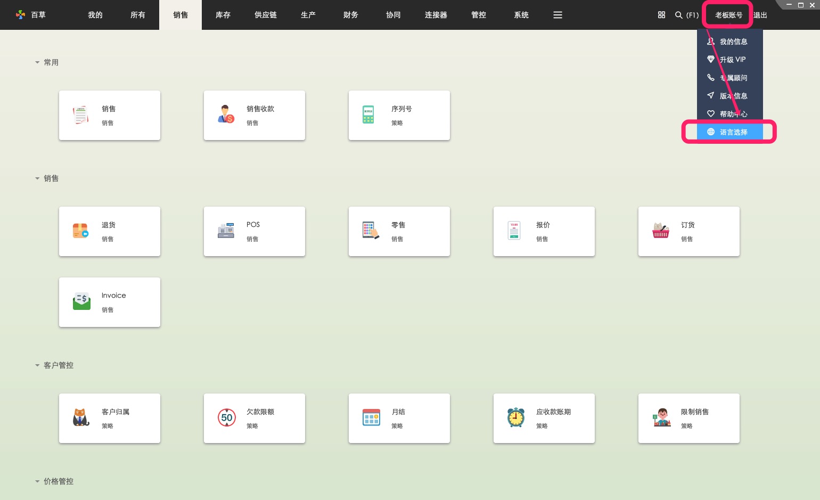The height and width of the screenshot is (500, 820).
Task: Open the 供应链 tab
Action: [x=266, y=15]
